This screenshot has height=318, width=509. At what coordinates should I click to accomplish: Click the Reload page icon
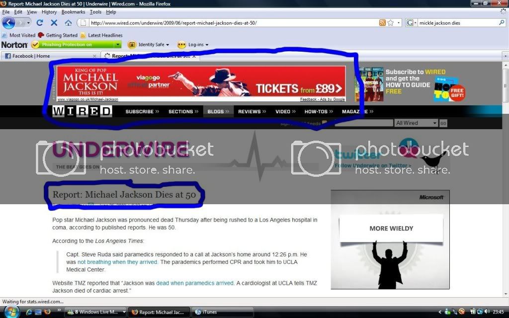[x=40, y=23]
